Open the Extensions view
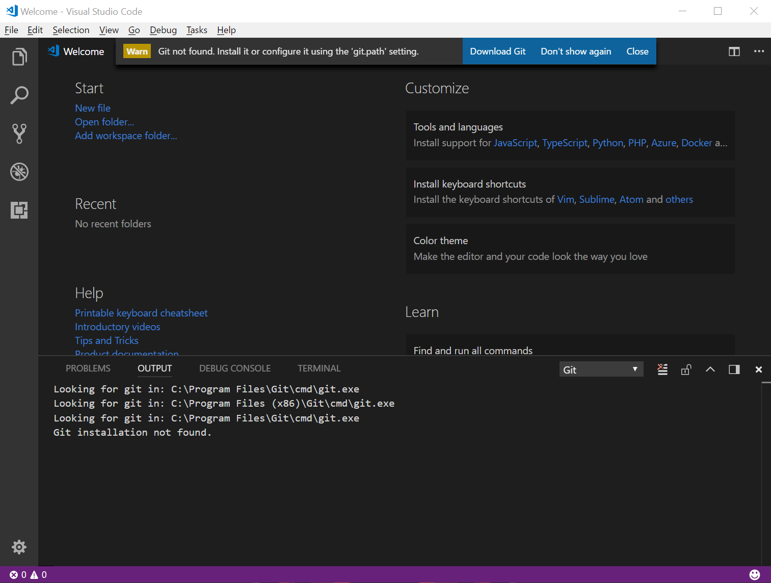 (19, 210)
